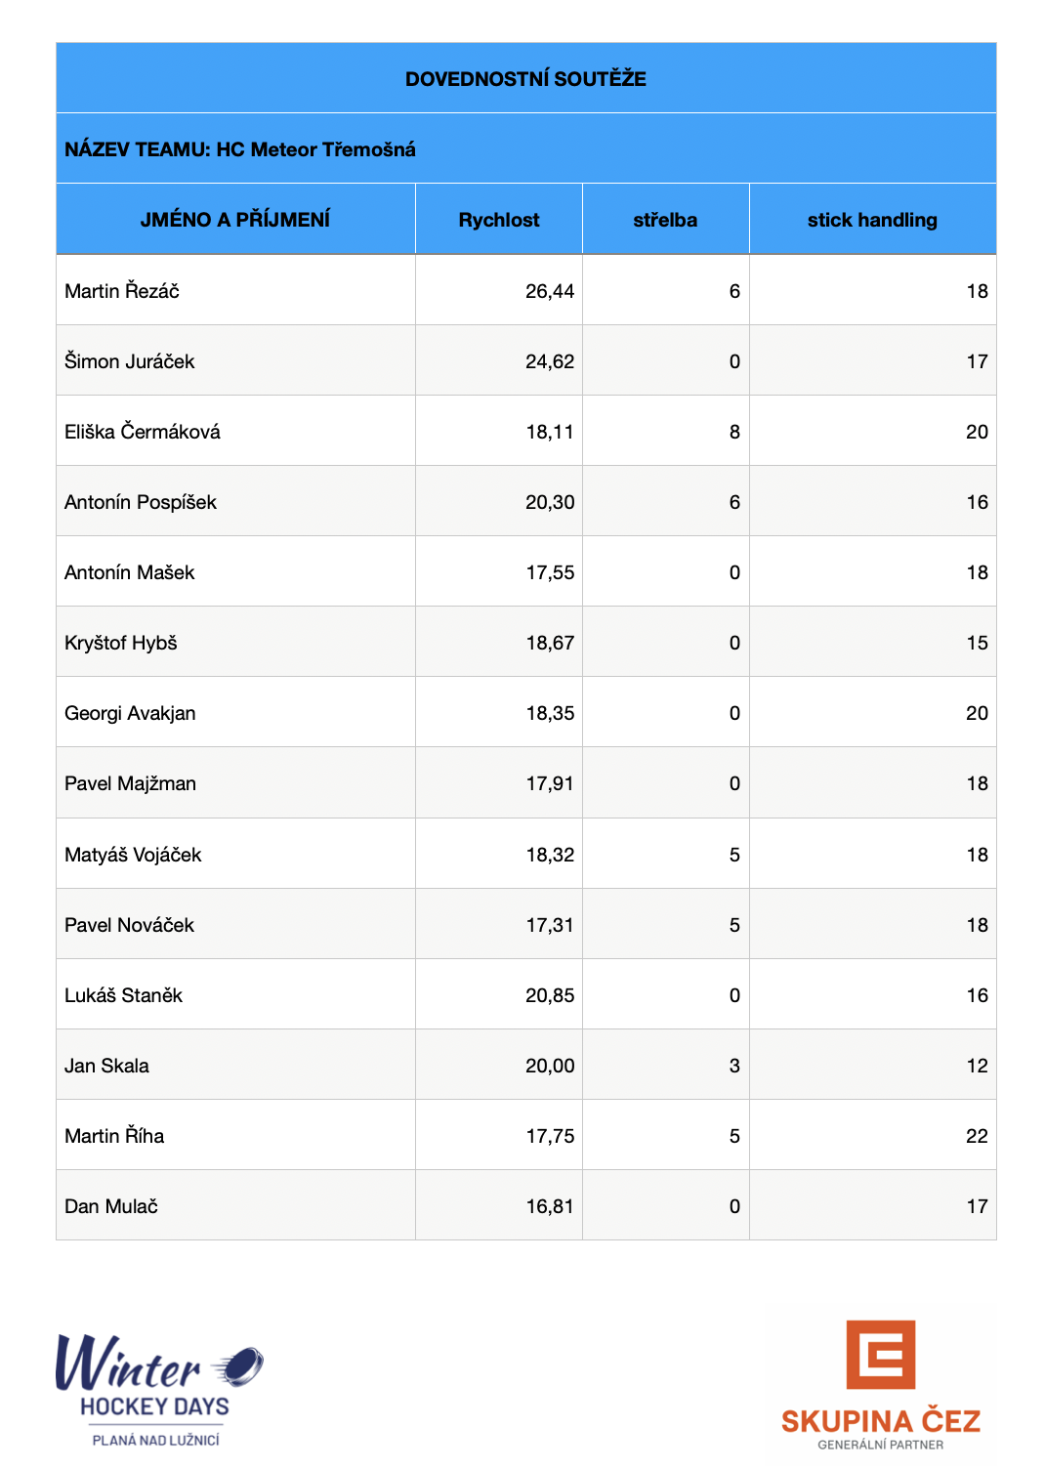The image size is (1045, 1469).
Task: Click the Winter Hockey Days logo
Action: (x=156, y=1388)
